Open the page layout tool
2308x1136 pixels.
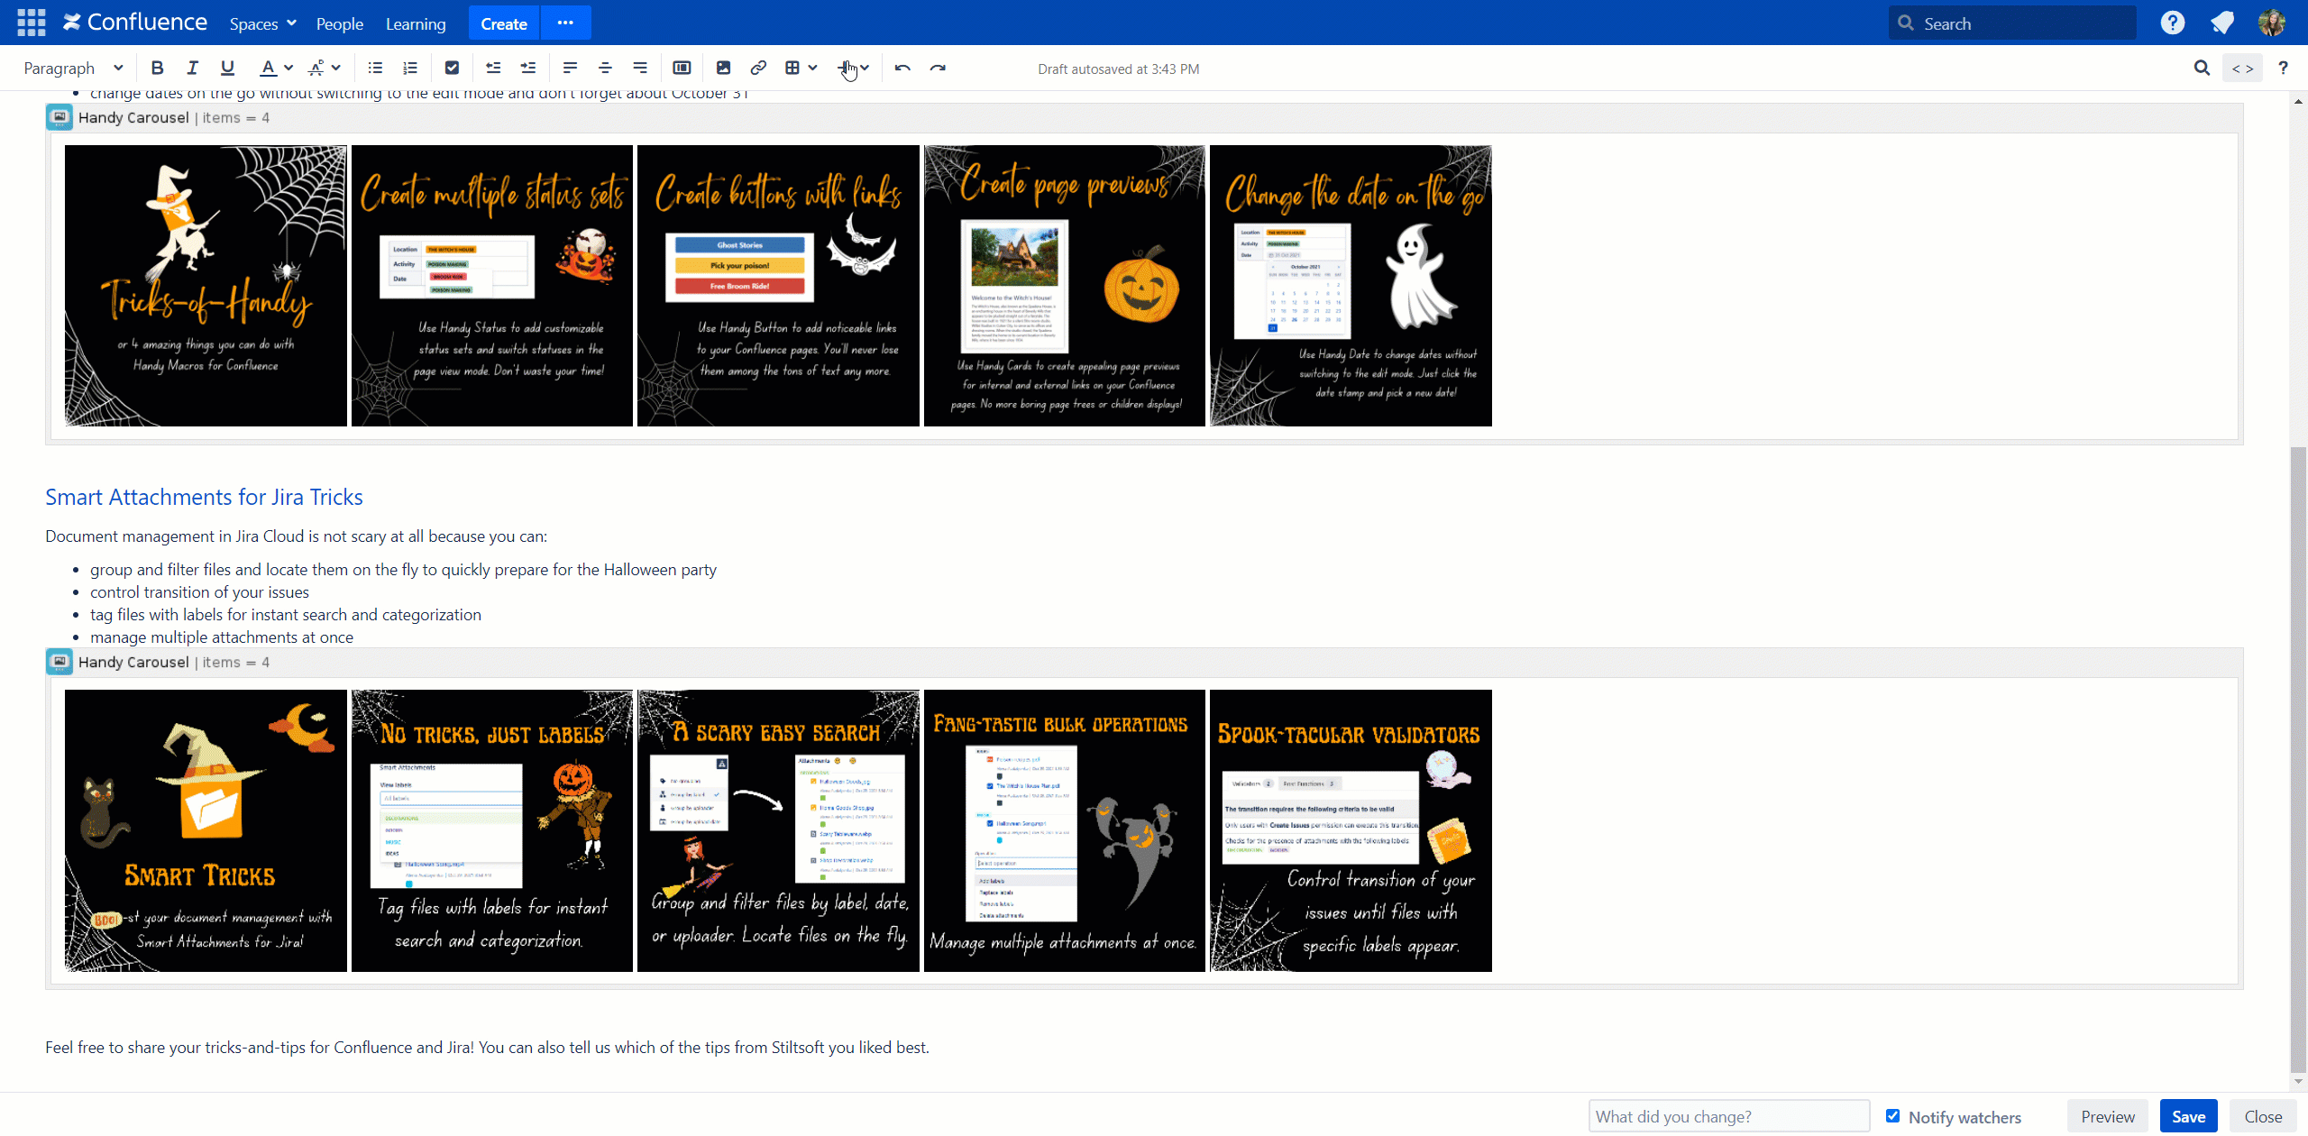point(682,68)
